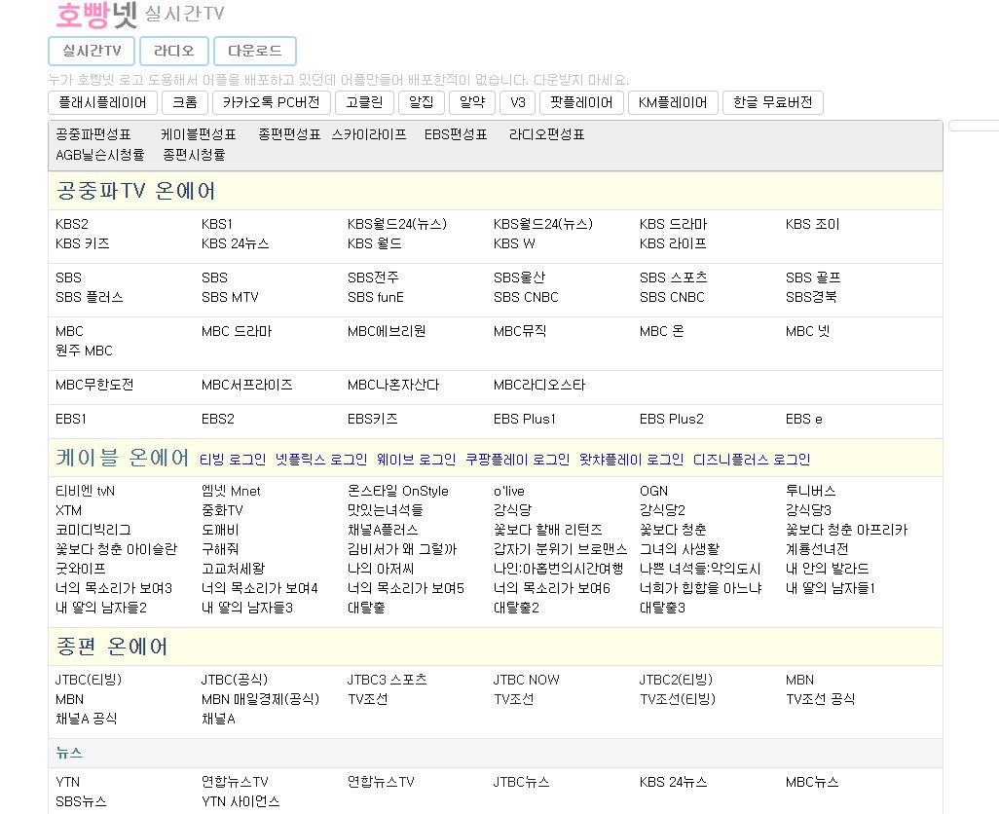The width and height of the screenshot is (999, 814).
Task: Click the 호빵넷 site logo
Action: pos(96,15)
